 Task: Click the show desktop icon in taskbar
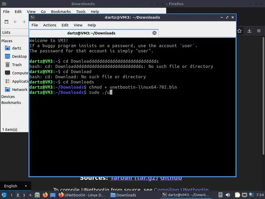(53, 195)
